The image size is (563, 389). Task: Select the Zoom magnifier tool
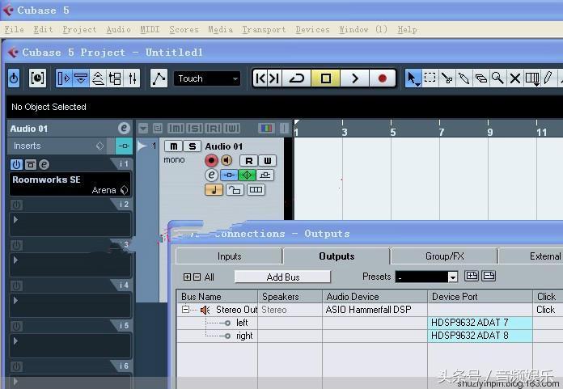[497, 78]
